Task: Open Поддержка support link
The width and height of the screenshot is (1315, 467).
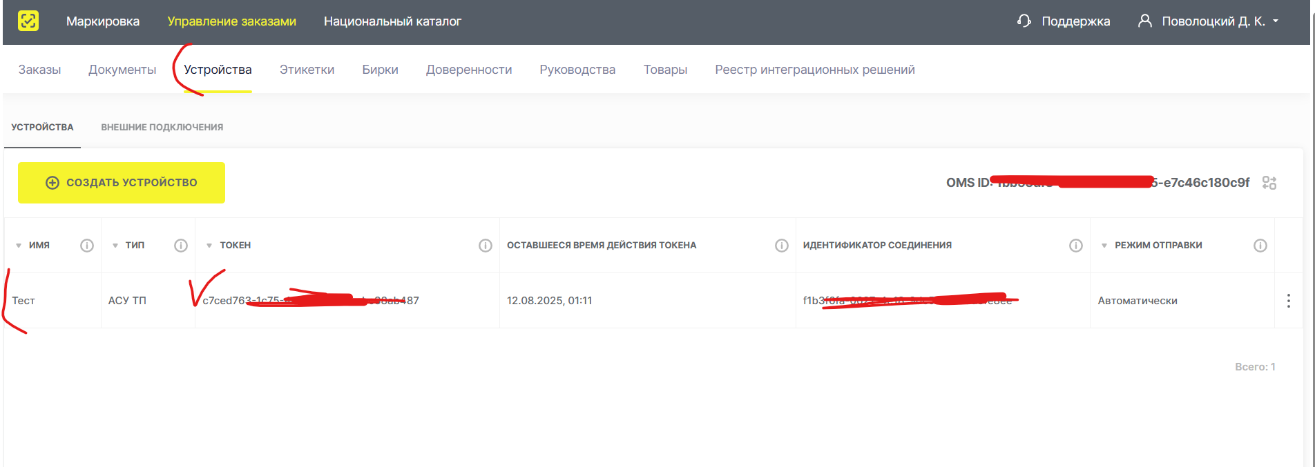Action: pos(1064,21)
